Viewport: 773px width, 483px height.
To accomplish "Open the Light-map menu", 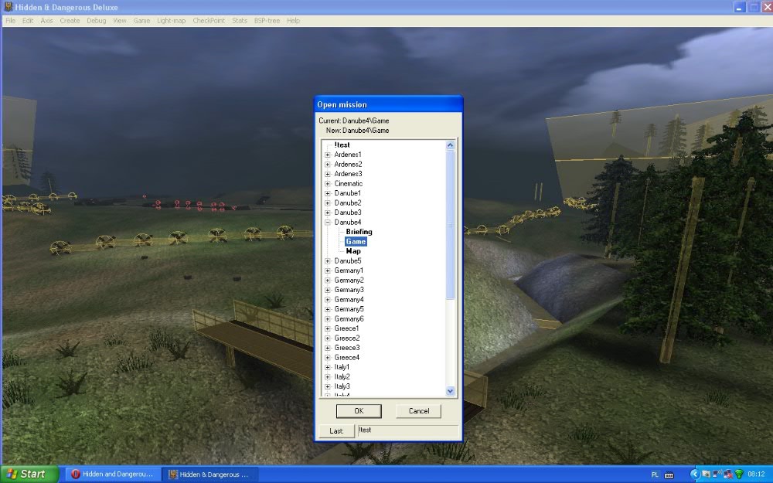I will pos(171,21).
